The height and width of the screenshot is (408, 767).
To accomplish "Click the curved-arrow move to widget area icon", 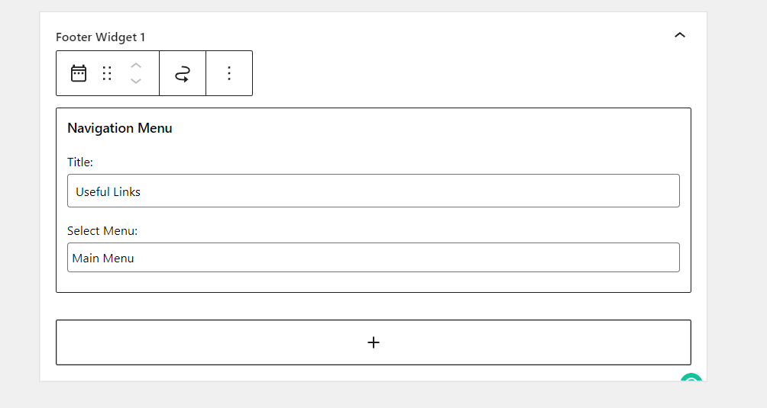I will coord(183,73).
